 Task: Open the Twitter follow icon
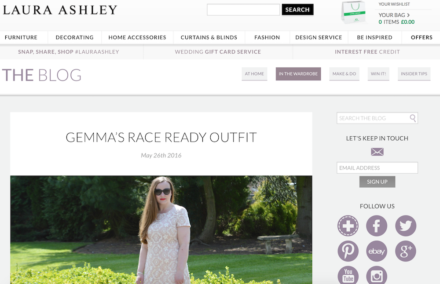click(406, 226)
